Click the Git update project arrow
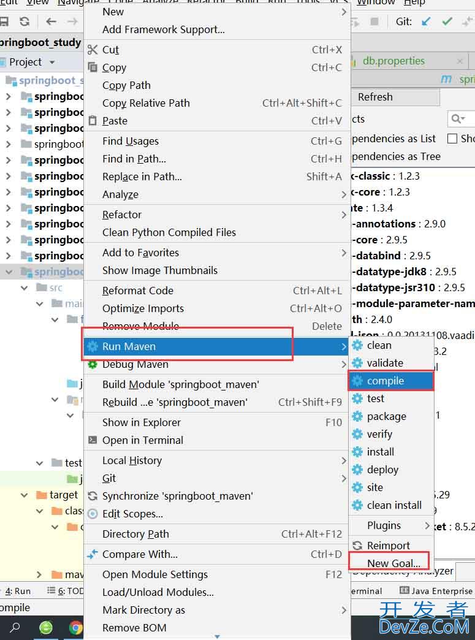Screen dimensions: 475x640 pyautogui.click(x=426, y=21)
